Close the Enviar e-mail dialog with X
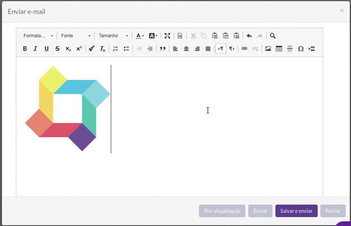Screen dimensions: 351x226 click(342, 10)
